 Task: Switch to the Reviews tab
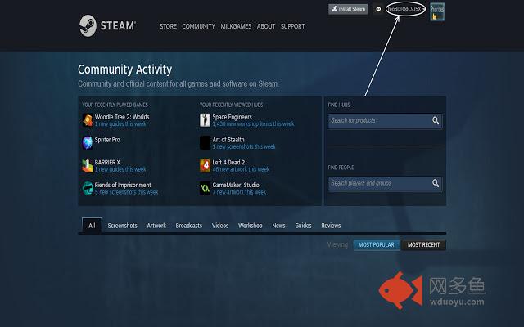pyautogui.click(x=331, y=226)
